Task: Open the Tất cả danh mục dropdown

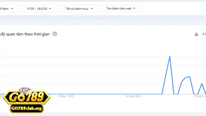Action: pyautogui.click(x=79, y=9)
